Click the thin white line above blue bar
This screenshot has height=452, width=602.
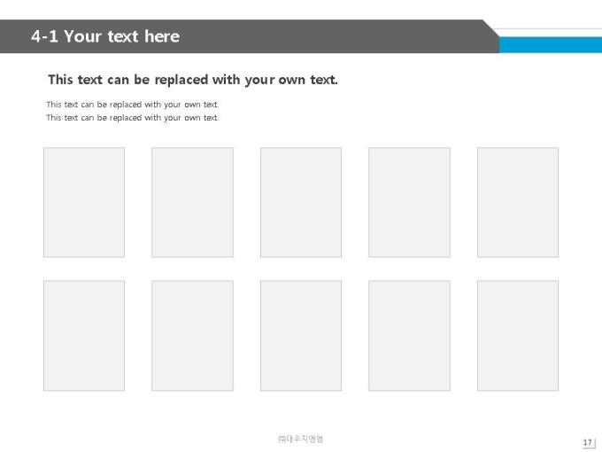[x=547, y=28]
